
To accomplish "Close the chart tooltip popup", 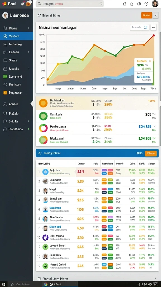I will click(x=150, y=61).
